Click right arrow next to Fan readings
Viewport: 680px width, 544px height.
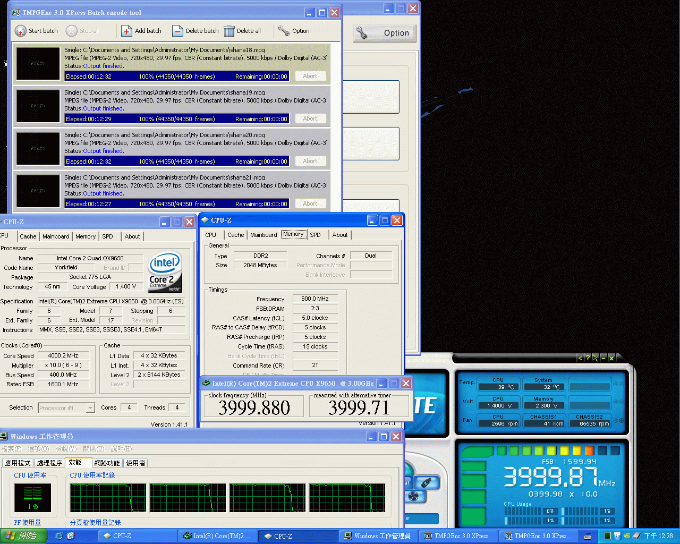pyautogui.click(x=622, y=420)
